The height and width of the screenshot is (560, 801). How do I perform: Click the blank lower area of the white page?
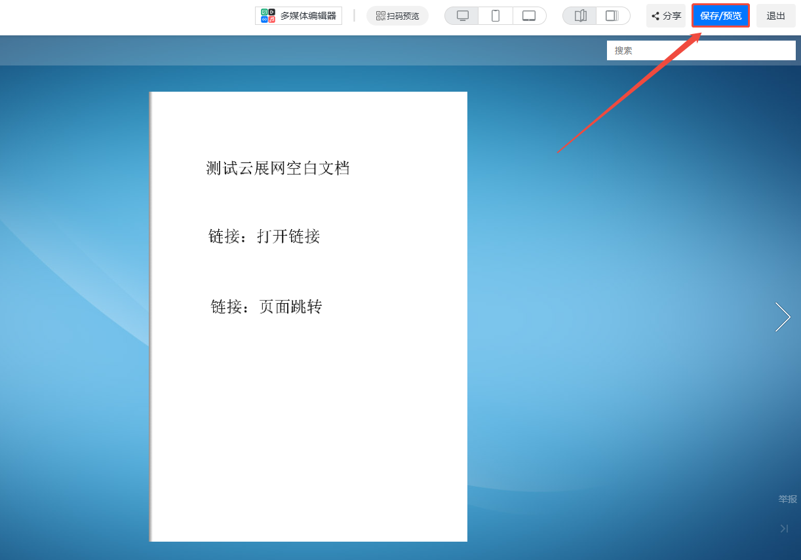308,445
